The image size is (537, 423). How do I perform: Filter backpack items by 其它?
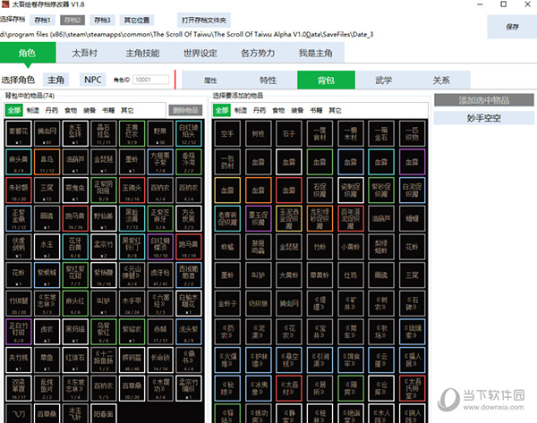point(127,110)
